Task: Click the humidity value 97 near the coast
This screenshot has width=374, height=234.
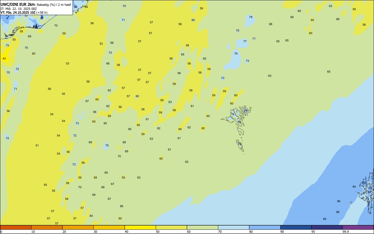Action: 42,18
